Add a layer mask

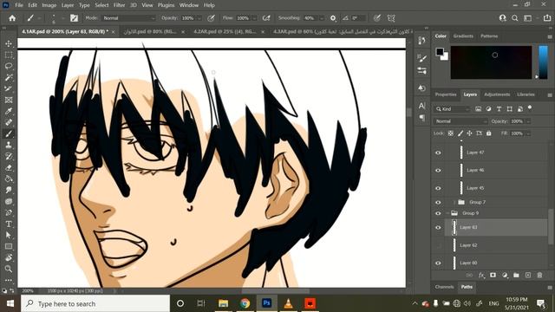click(x=493, y=276)
